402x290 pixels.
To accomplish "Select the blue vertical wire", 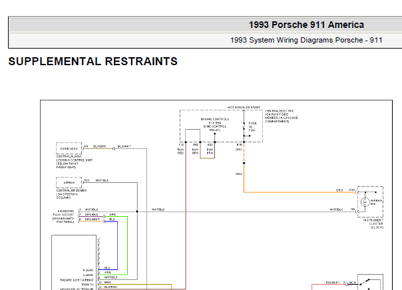I will click(x=117, y=245).
